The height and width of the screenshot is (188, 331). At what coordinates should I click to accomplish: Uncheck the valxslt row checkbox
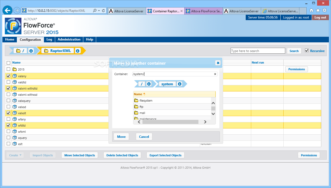click(x=8, y=113)
